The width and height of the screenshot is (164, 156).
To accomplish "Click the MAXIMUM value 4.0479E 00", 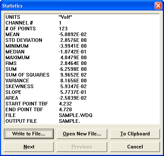I will point(73,57).
